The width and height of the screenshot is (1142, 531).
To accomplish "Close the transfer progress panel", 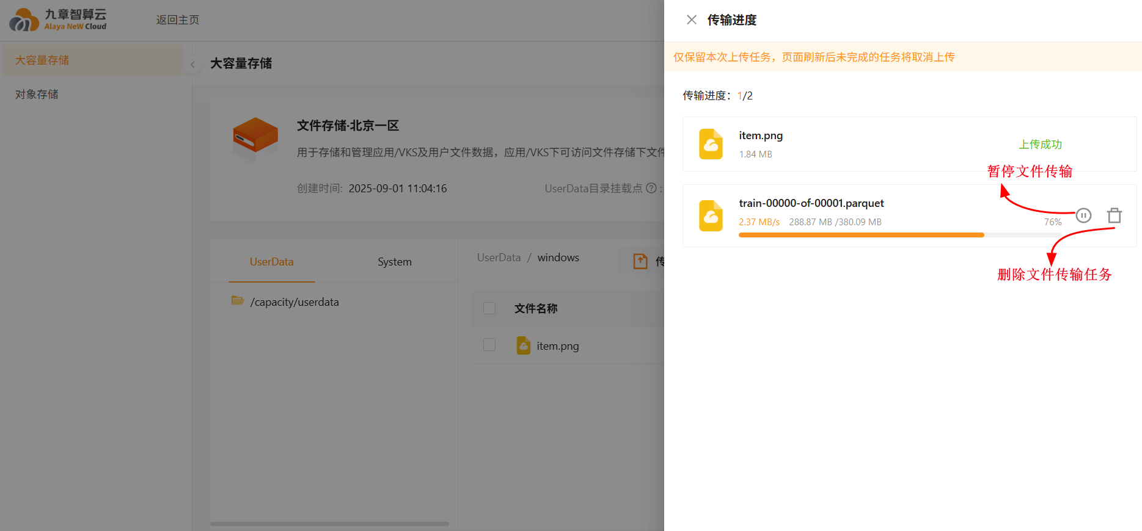I will (x=691, y=20).
